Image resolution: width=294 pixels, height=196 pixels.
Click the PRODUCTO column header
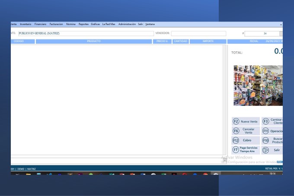(93, 41)
